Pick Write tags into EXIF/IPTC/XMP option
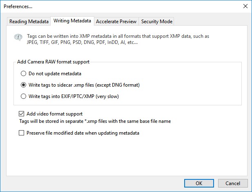The width and height of the screenshot is (252, 192). tap(24, 96)
